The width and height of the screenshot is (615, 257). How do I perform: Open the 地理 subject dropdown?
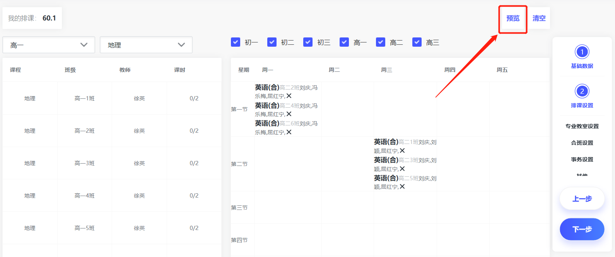click(x=146, y=45)
